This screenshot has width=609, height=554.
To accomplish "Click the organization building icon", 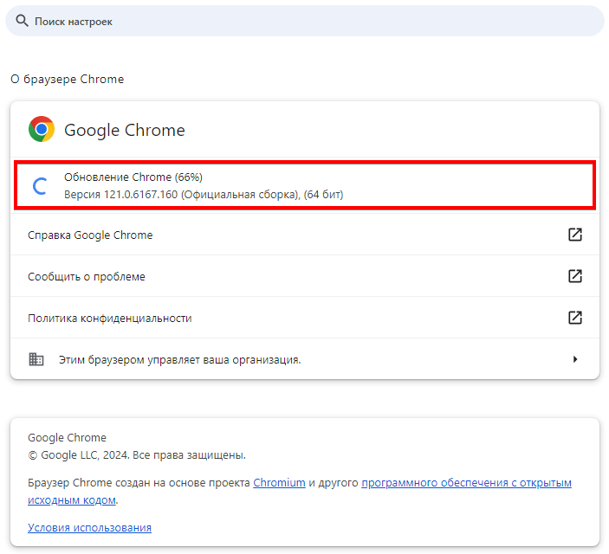I will coord(36,359).
